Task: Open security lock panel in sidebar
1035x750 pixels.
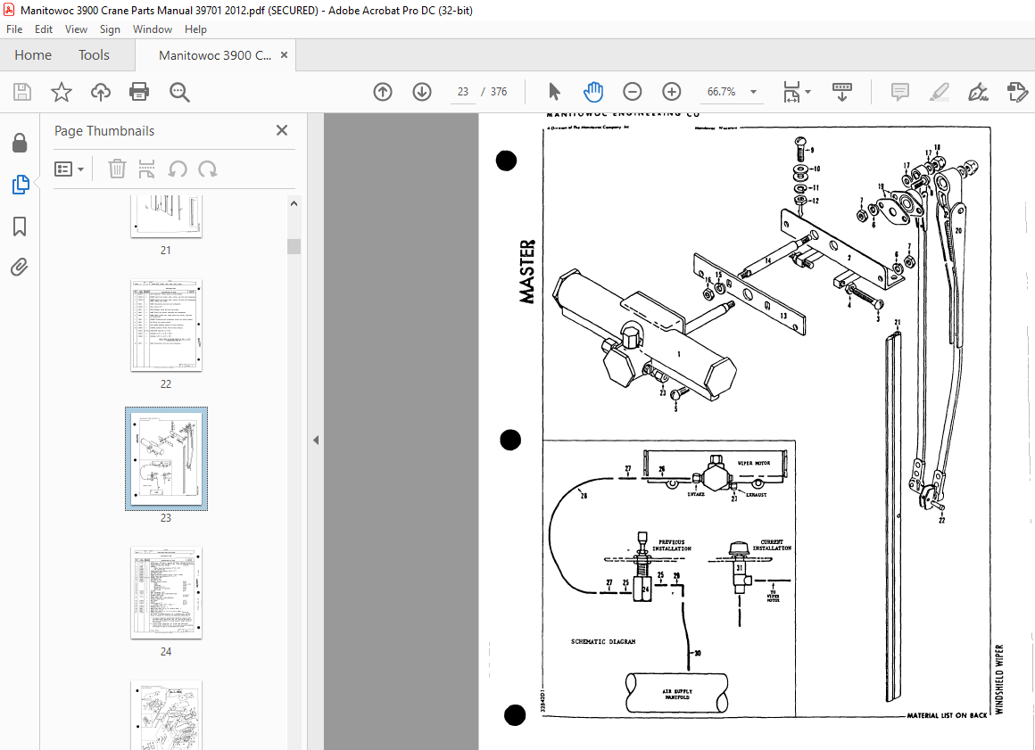Action: point(20,143)
